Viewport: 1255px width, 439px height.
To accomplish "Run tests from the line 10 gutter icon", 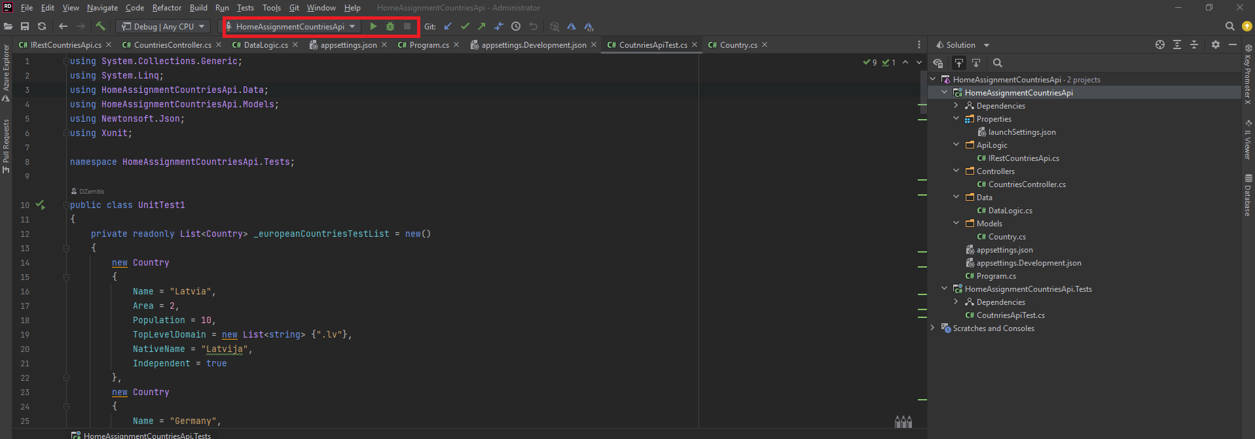I will tap(40, 205).
